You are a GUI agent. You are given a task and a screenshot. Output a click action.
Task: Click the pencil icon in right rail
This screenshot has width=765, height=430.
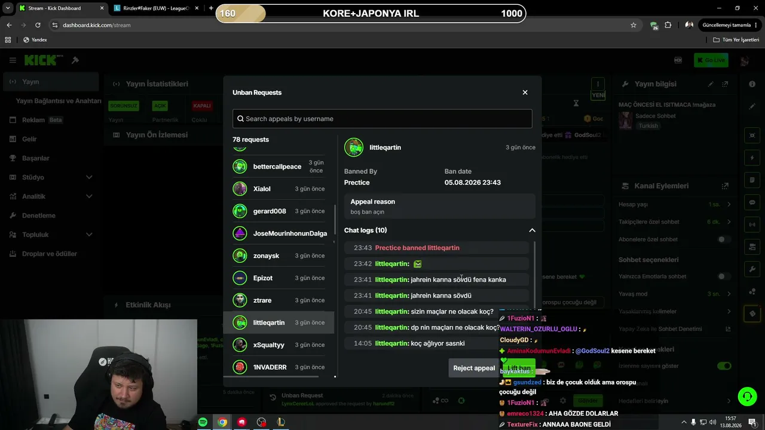click(752, 106)
